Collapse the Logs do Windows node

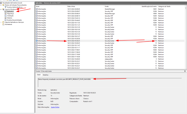[1, 9]
